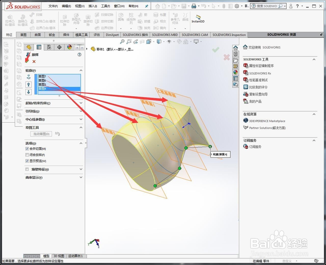
Task: Collapse the SOLIDWORKS 工具 section
Action: 314,59
